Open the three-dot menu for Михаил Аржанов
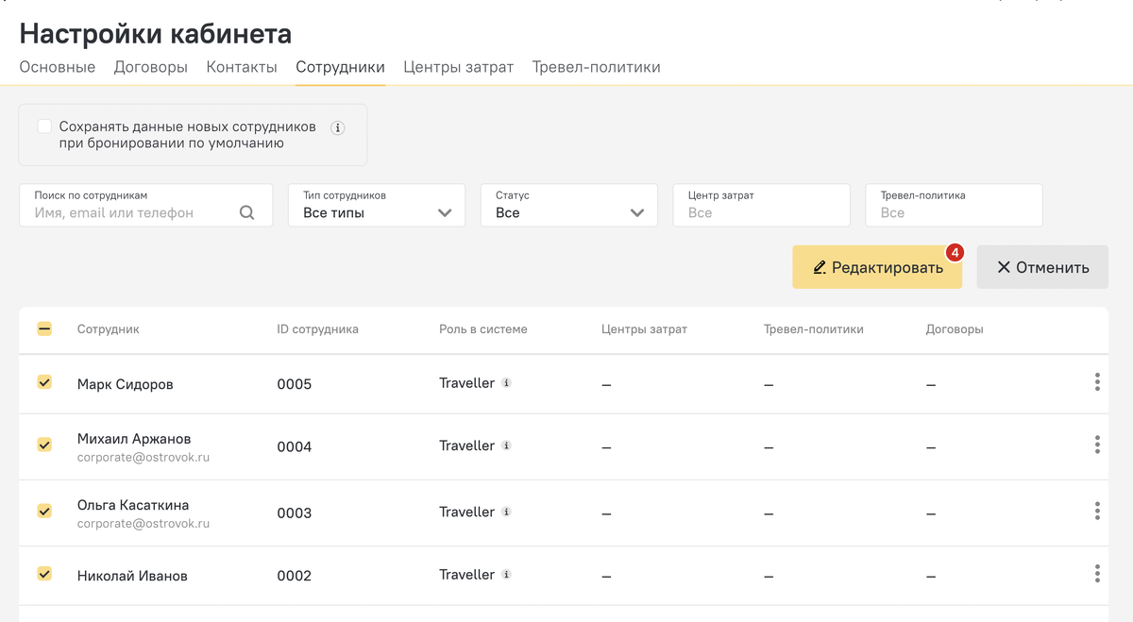Screen dimensions: 1133x622 click(1097, 445)
